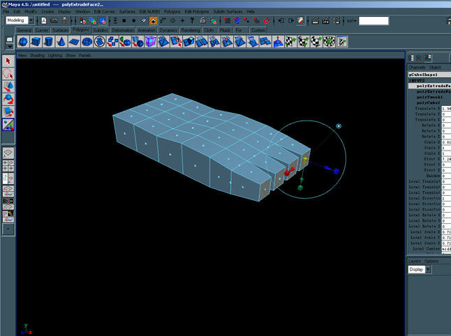Select the Scale tool in toolbox
The image size is (451, 336).
tap(8, 112)
